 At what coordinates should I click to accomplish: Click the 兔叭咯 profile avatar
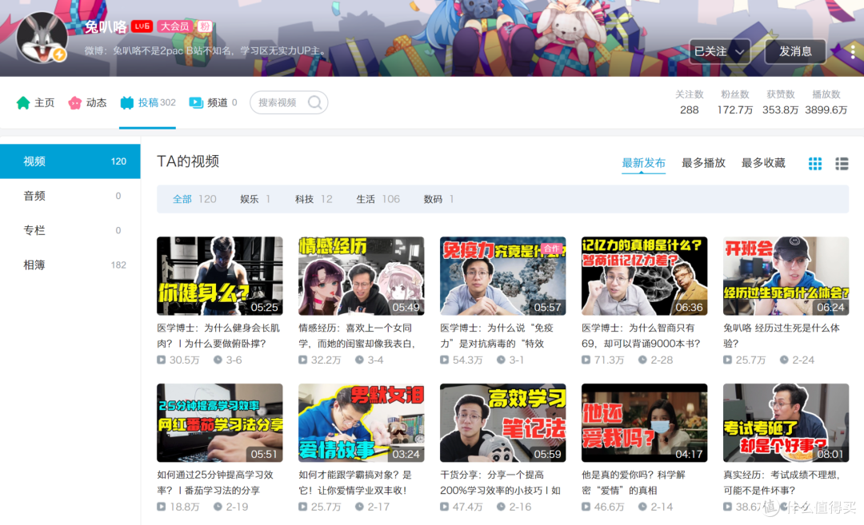[x=42, y=38]
